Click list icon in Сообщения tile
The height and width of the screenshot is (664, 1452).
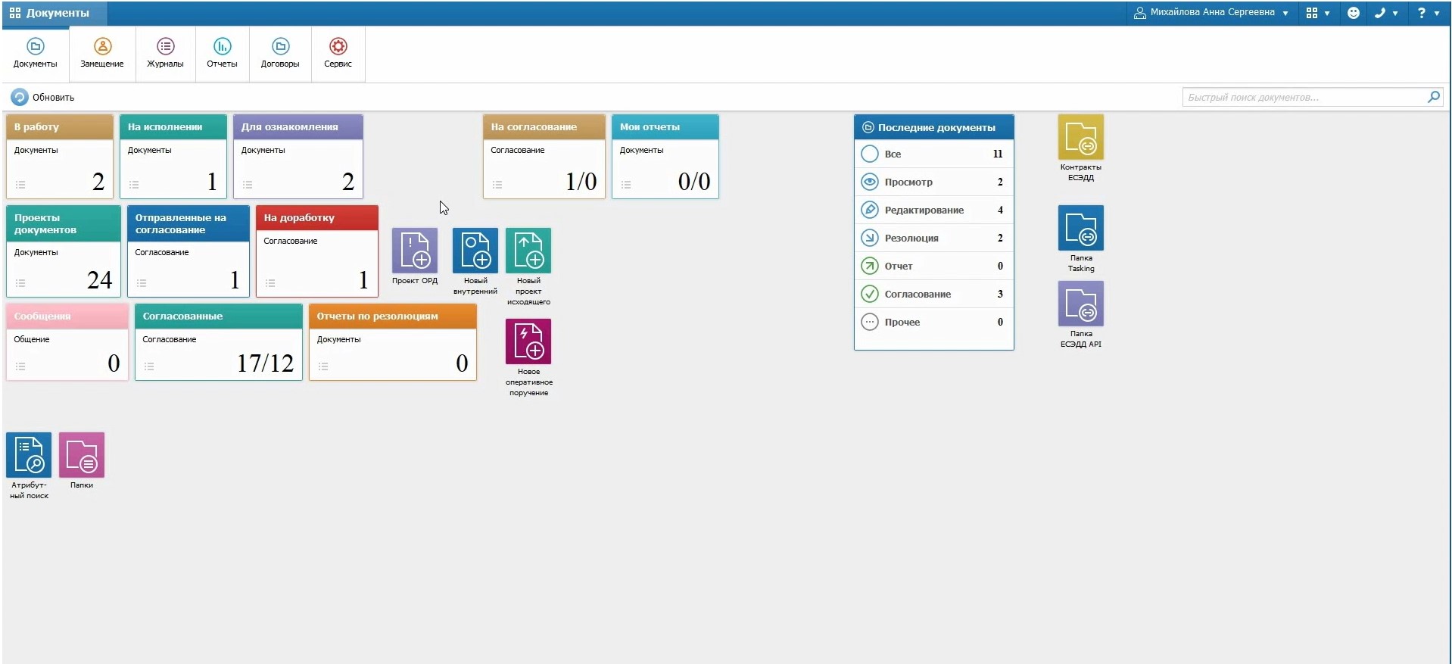tap(20, 366)
